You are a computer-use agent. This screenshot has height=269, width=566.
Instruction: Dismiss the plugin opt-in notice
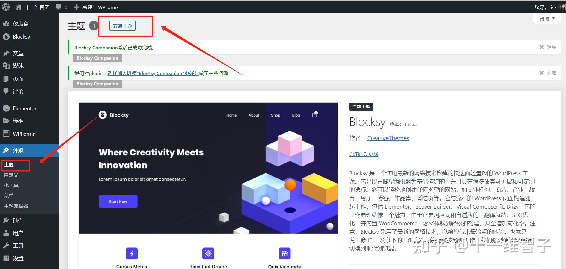[x=548, y=73]
